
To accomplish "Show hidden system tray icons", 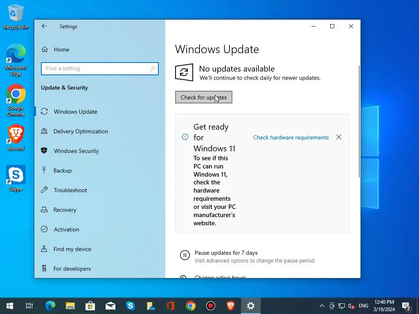I will point(322,306).
